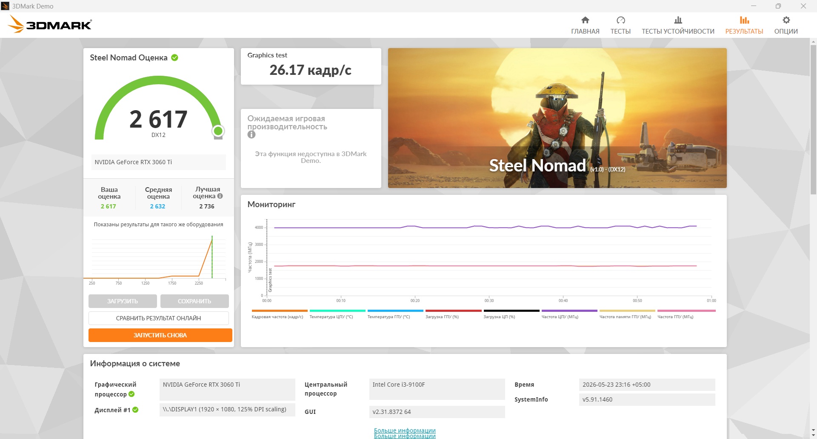Select the РЕЗУЛЬТАТЫ tab

(x=744, y=26)
